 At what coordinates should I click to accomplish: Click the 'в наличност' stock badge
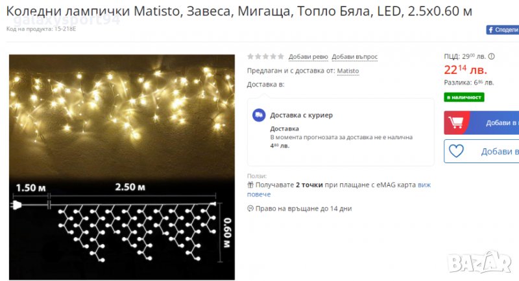click(x=464, y=97)
